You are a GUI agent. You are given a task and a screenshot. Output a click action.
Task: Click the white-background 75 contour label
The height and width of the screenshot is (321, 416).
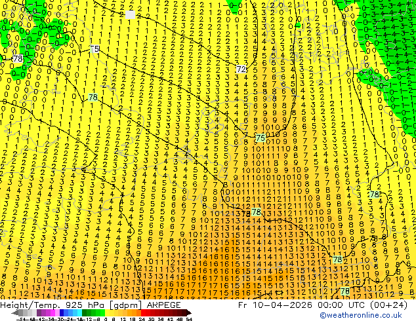pyautogui.click(x=94, y=49)
